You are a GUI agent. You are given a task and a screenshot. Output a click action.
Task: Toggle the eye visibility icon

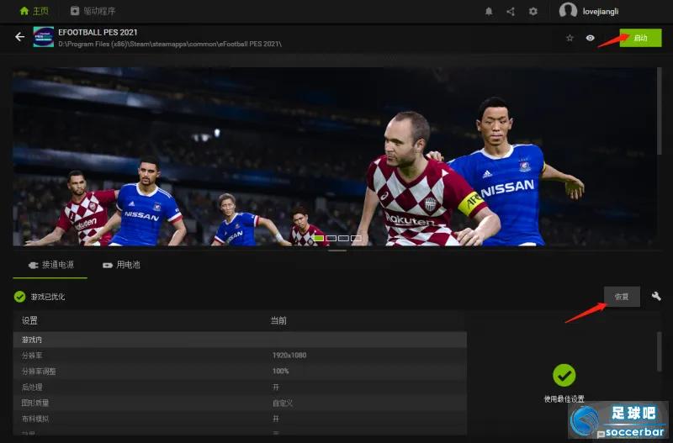591,38
